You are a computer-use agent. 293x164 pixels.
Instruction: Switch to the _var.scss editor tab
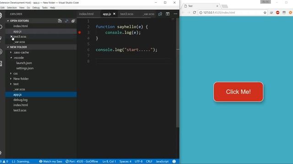pos(149,14)
